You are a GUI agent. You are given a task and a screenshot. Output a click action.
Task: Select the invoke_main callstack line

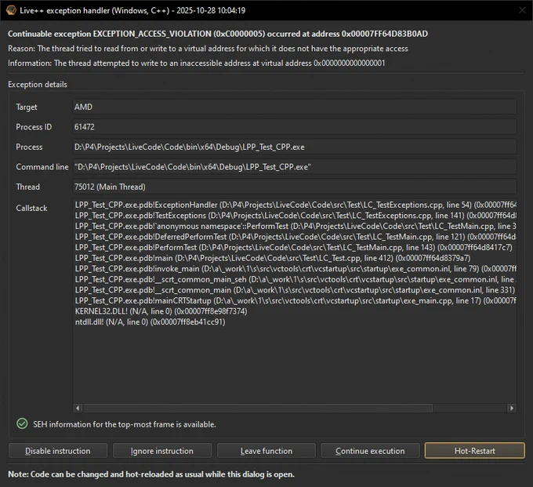296,269
